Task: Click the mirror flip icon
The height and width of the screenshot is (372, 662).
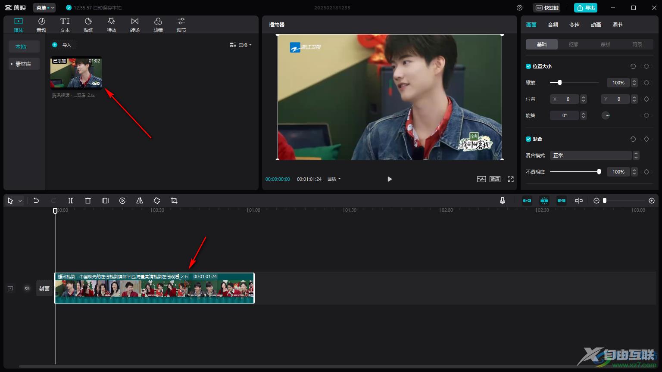Action: pos(140,201)
